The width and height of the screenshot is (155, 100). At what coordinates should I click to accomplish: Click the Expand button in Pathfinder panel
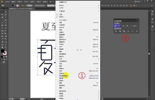(134, 26)
